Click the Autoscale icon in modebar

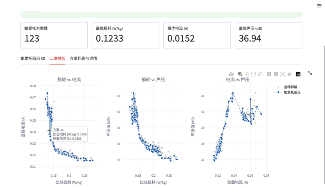click(282, 74)
